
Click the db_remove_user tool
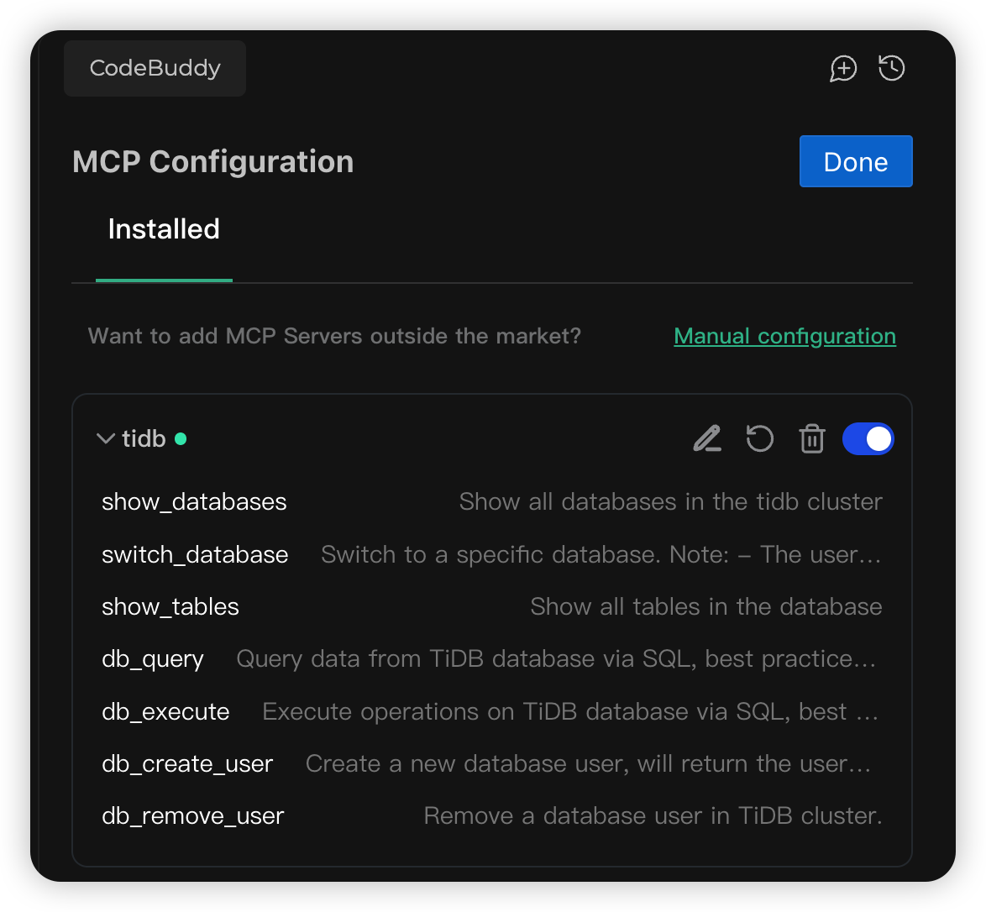[x=193, y=816]
